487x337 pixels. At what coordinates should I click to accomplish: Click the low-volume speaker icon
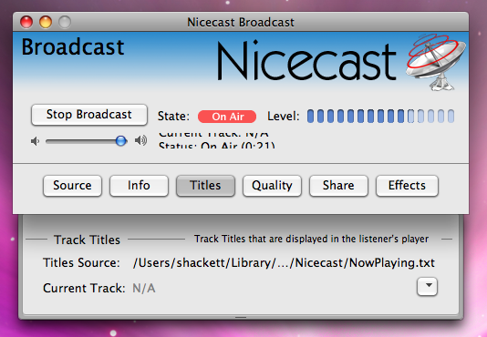(x=35, y=141)
